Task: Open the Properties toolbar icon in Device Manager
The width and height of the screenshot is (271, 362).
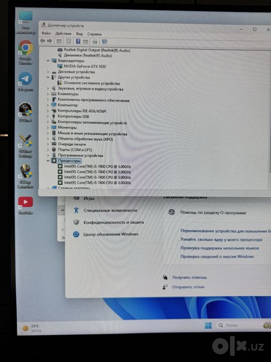Action: [x=69, y=41]
